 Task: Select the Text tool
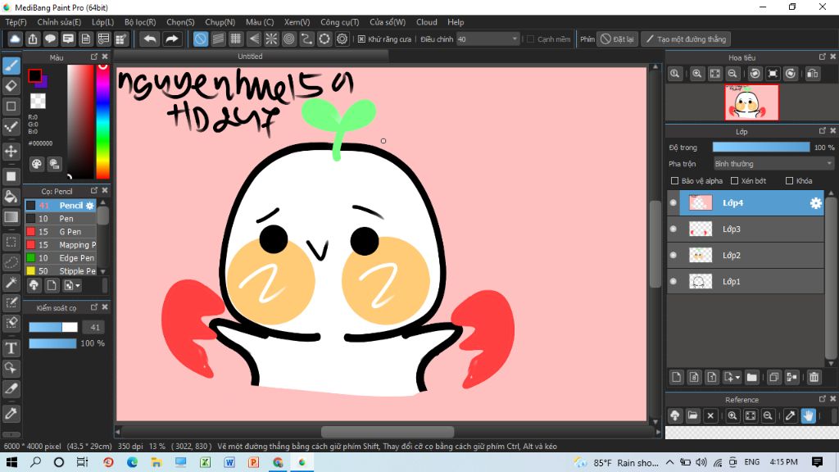pyautogui.click(x=11, y=348)
